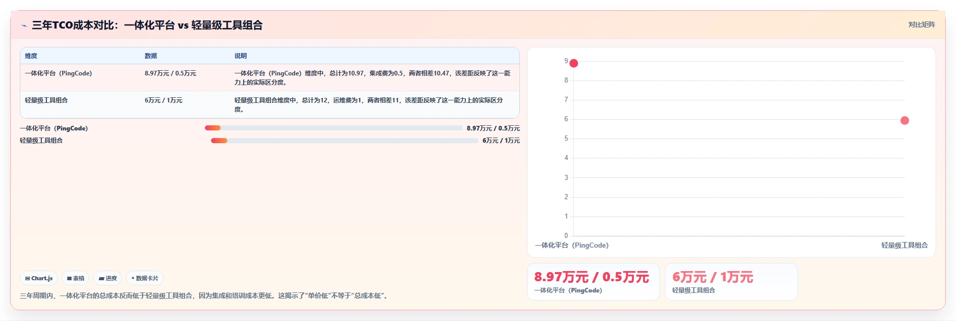
Task: Click x-axis label 轻量级工具组合
Action: pos(905,246)
